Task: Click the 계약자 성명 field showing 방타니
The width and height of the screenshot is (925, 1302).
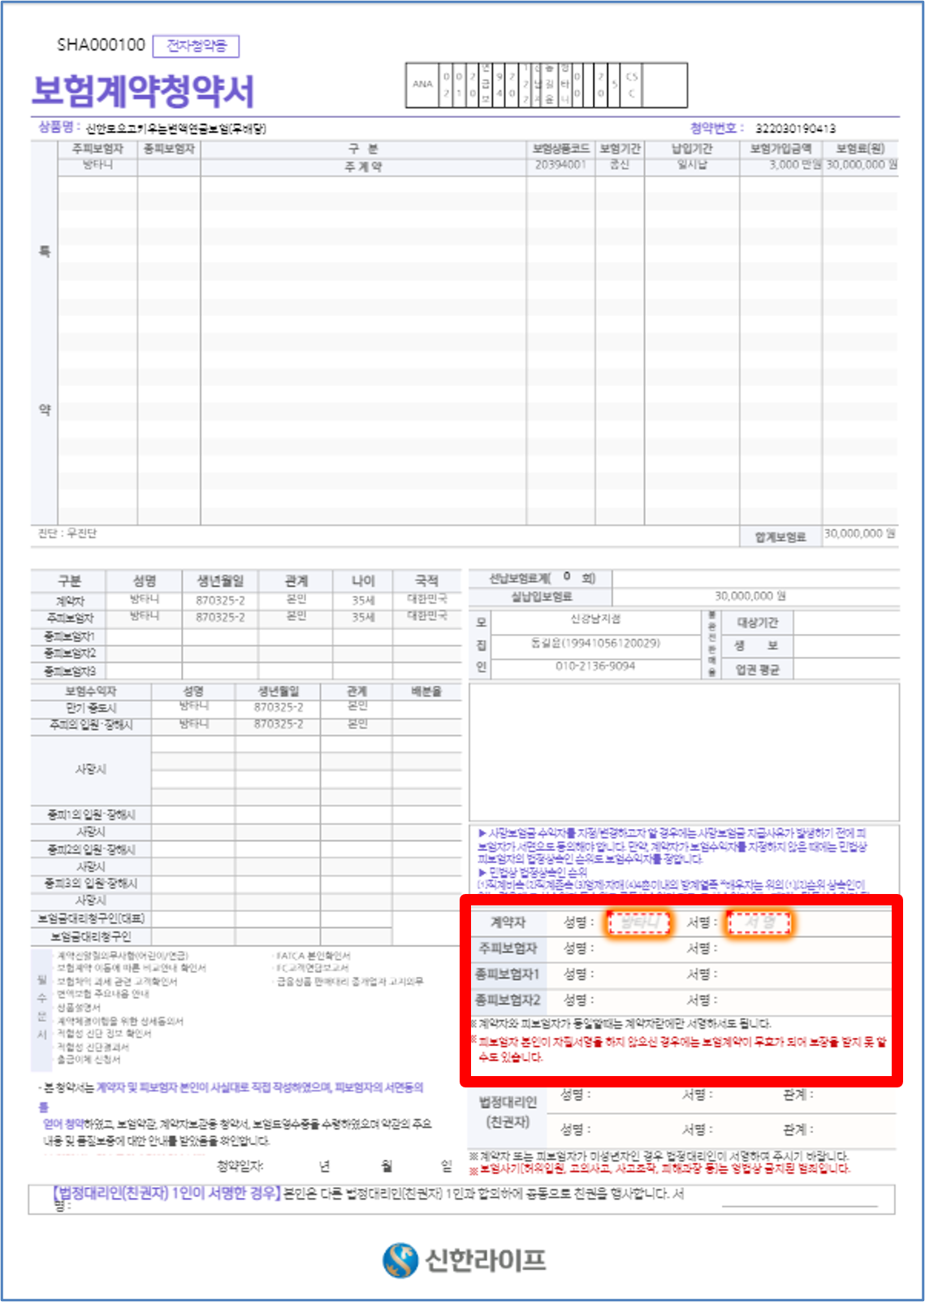Action: (x=639, y=922)
